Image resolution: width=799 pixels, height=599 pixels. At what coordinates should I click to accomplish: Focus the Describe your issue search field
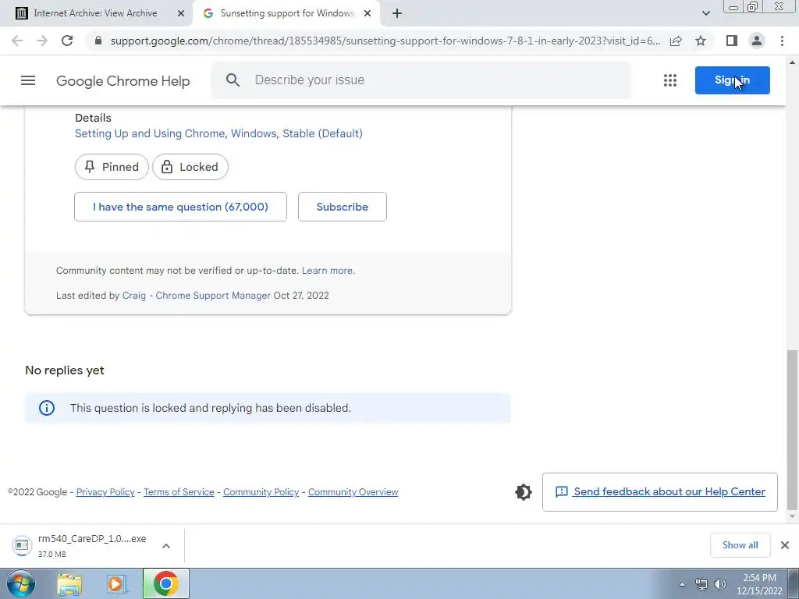click(x=421, y=80)
